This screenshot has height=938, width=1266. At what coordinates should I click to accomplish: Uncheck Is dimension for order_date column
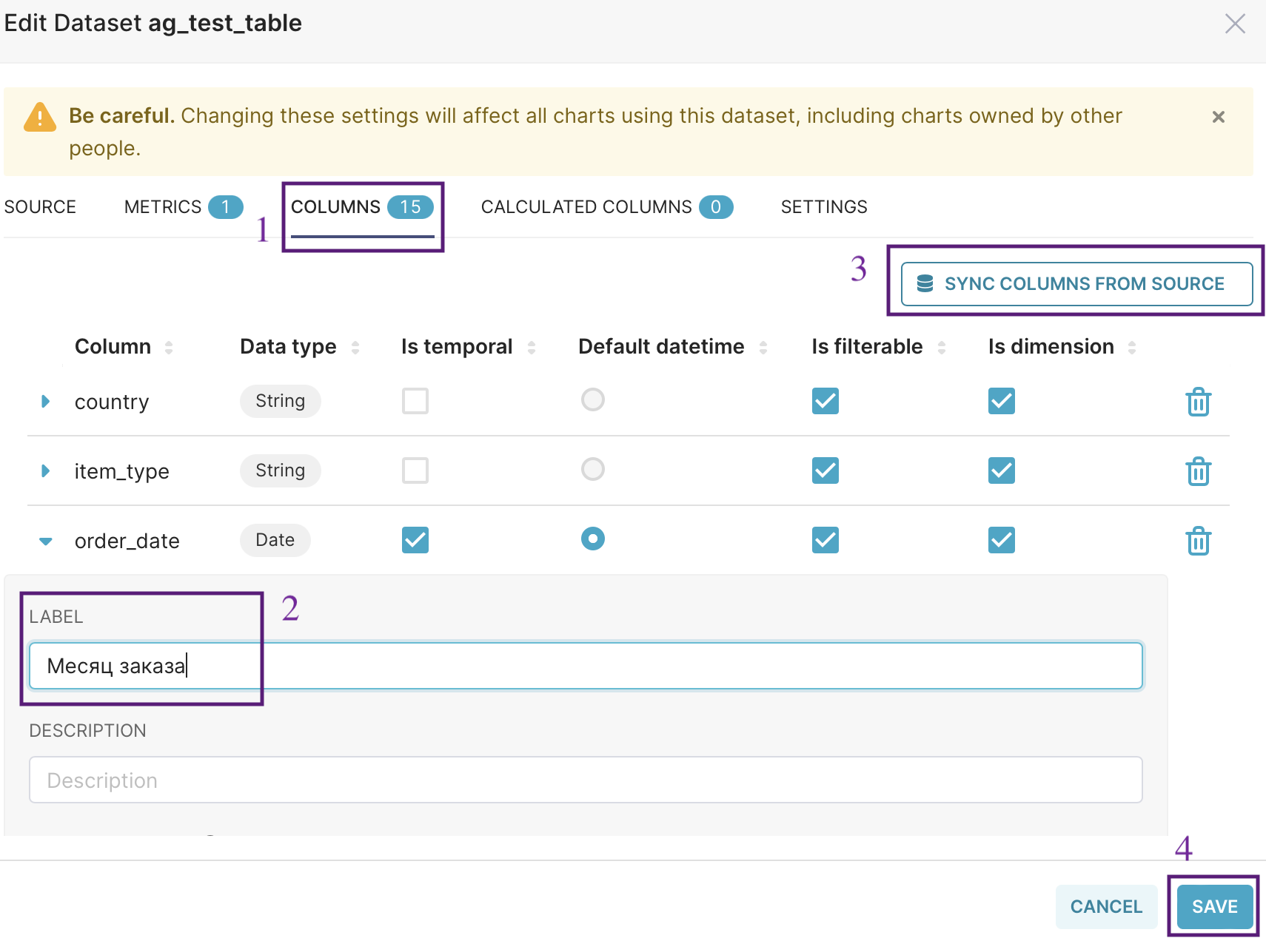[x=1001, y=540]
